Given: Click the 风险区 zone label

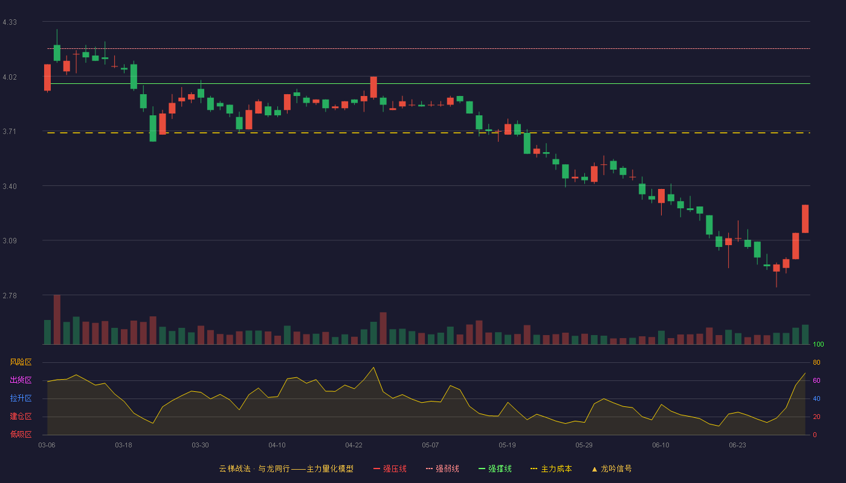Looking at the screenshot, I should pyautogui.click(x=21, y=362).
